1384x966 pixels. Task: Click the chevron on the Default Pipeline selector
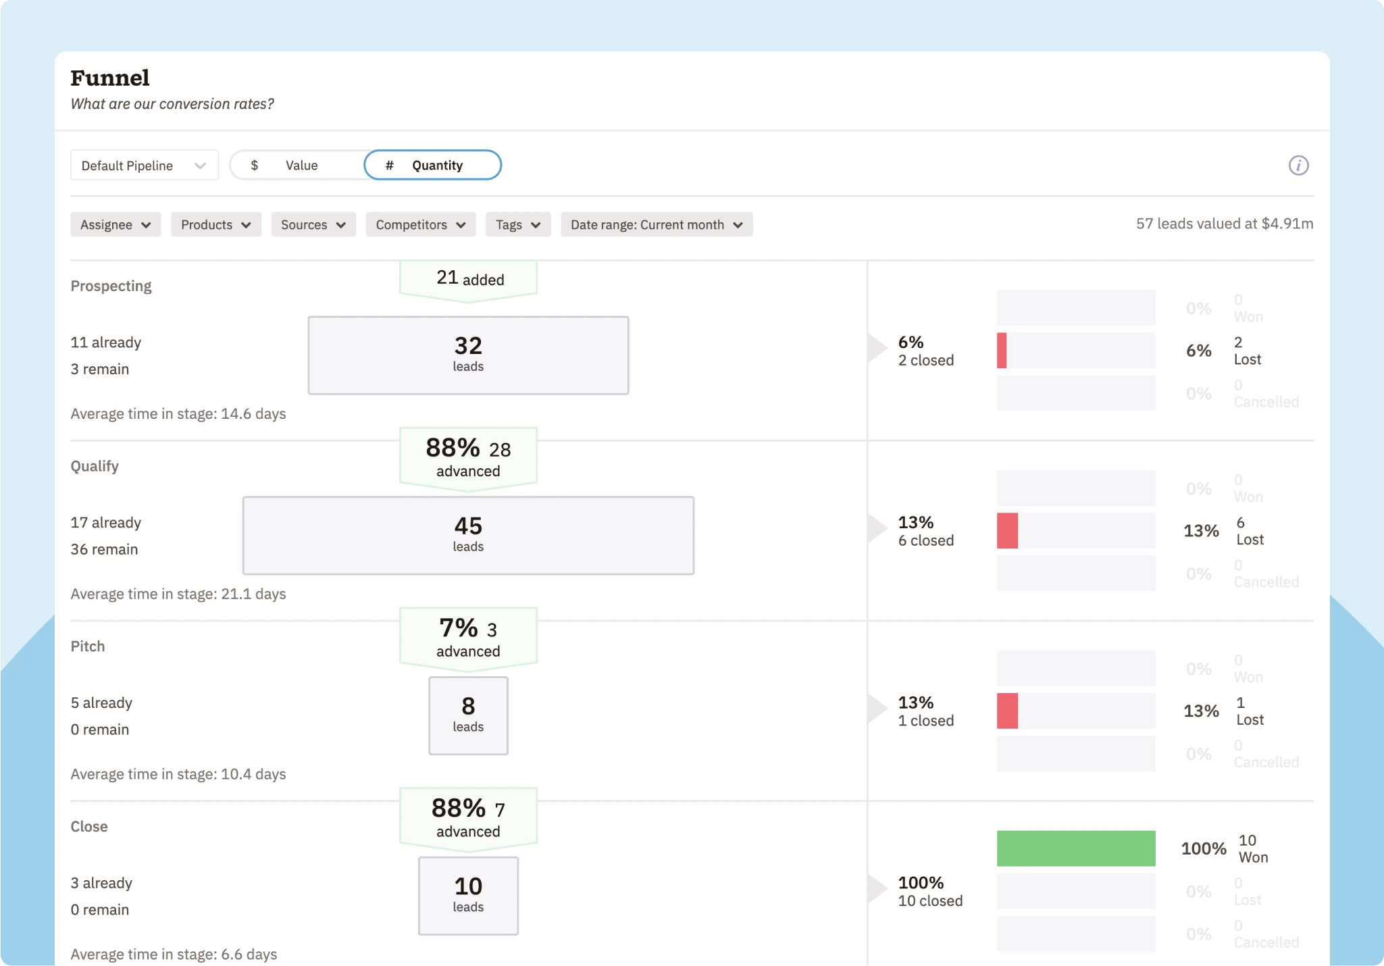pyautogui.click(x=201, y=164)
